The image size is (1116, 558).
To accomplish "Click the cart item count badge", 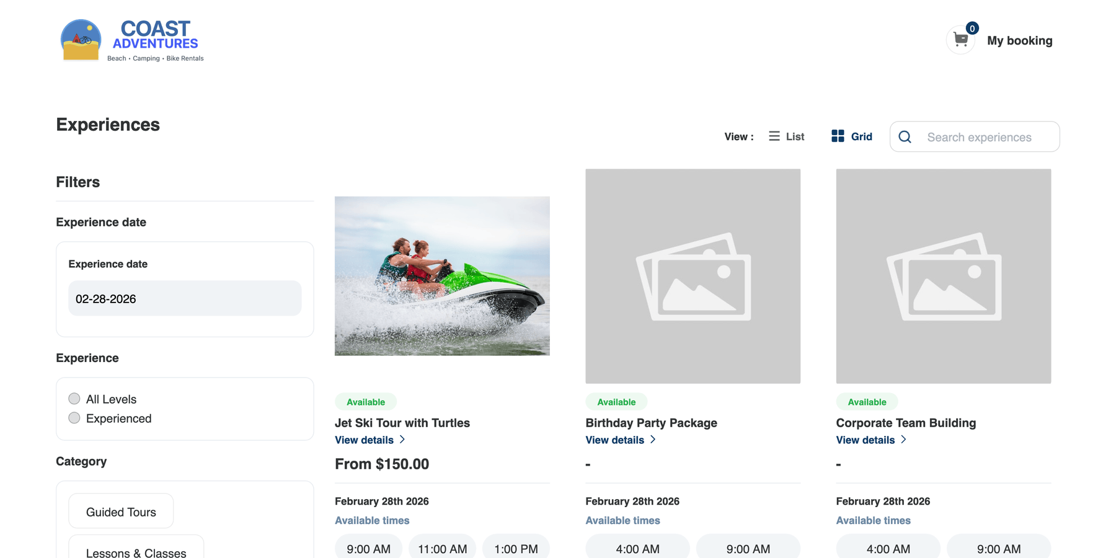I will pos(972,28).
